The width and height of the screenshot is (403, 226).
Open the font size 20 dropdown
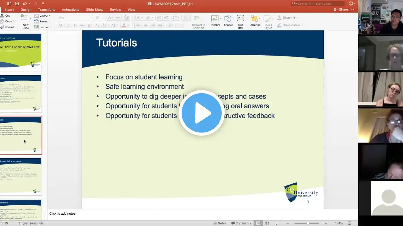point(99,18)
